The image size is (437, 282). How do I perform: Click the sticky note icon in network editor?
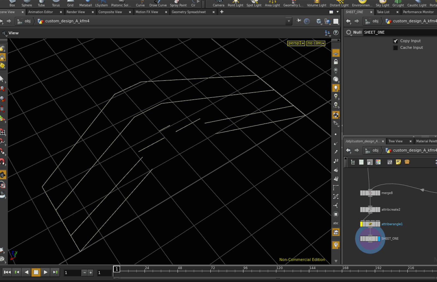pos(398,162)
